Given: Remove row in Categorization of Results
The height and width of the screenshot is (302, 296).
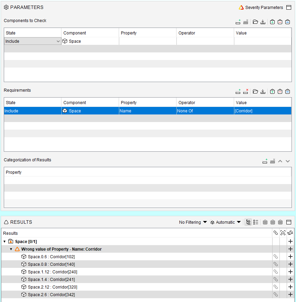Looking at the screenshot, I should tap(273, 161).
